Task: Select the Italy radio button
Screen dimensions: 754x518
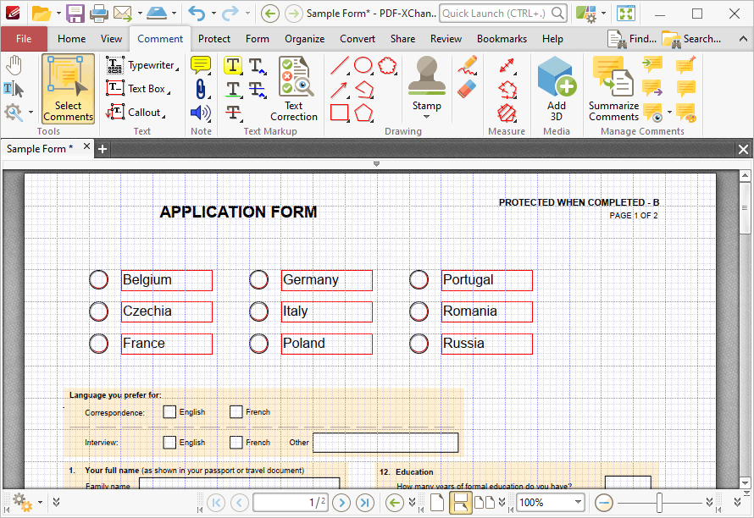Action: pos(258,311)
